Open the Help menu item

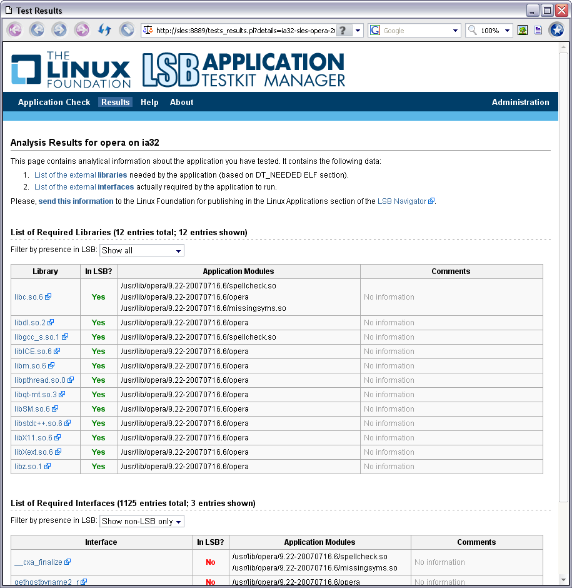[x=149, y=102]
